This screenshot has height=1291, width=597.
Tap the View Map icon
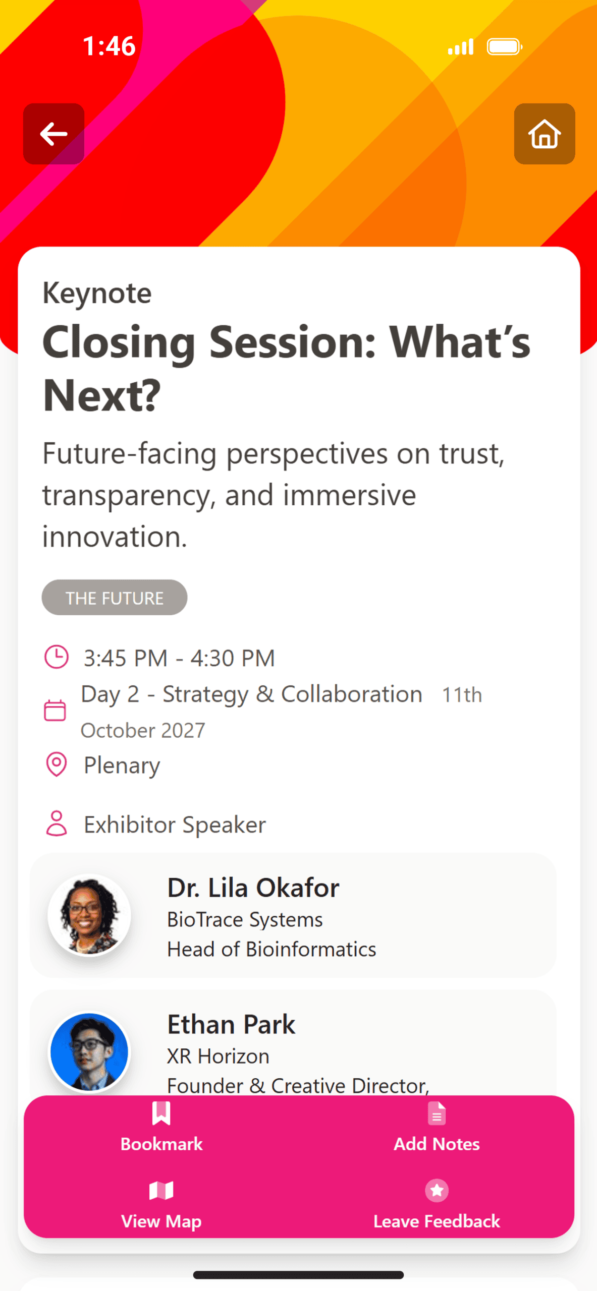point(161,1190)
